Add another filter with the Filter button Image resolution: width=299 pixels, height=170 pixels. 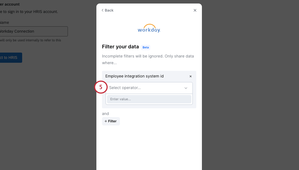[x=111, y=121]
